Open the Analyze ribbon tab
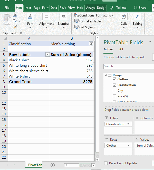Screen dimensions: 154x170 (91, 8)
